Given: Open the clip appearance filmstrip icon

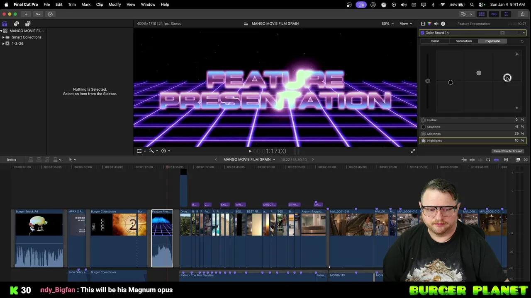Looking at the screenshot, I should coord(506,160).
